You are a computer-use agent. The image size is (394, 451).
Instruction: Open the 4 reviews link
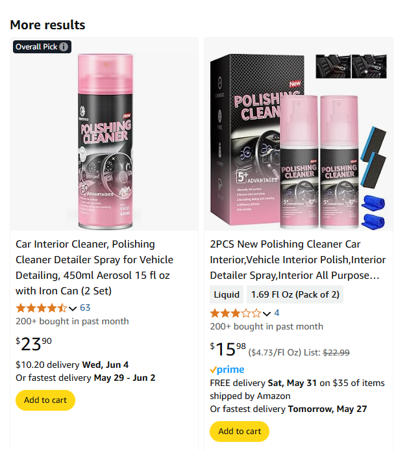(277, 313)
